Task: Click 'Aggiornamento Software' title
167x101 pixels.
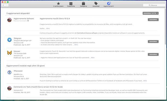Action: click(x=24, y=19)
